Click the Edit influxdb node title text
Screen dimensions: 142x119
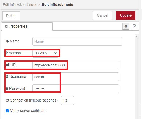point(58,5)
